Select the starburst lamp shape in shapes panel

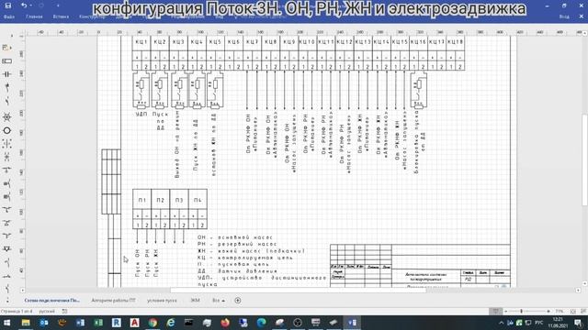[6, 117]
